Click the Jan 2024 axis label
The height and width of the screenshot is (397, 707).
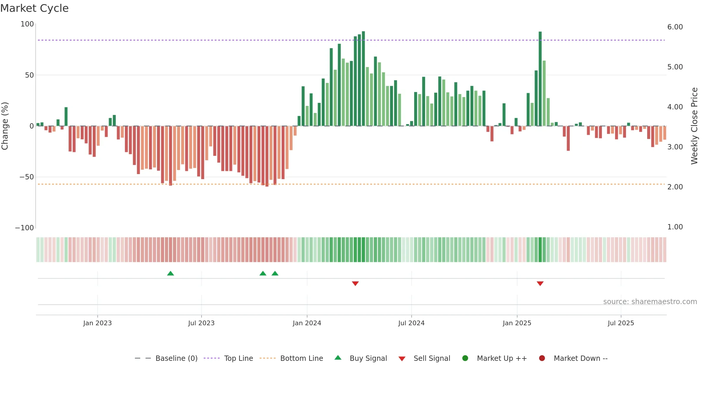(x=307, y=323)
